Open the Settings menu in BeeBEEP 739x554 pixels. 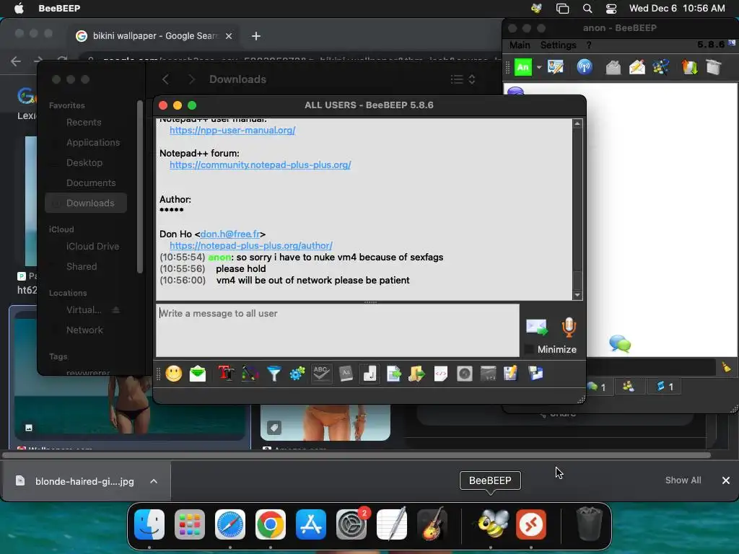tap(558, 45)
